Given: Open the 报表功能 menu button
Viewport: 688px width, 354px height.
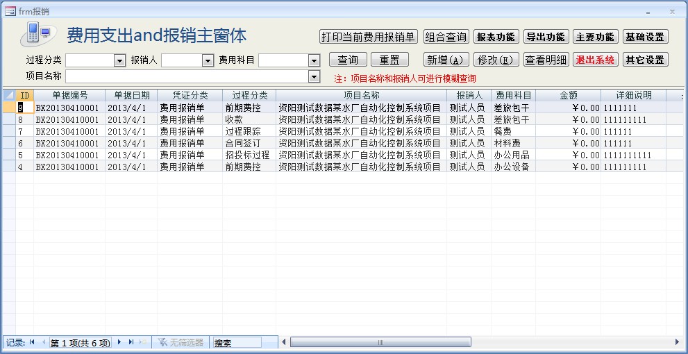Looking at the screenshot, I should coord(496,37).
